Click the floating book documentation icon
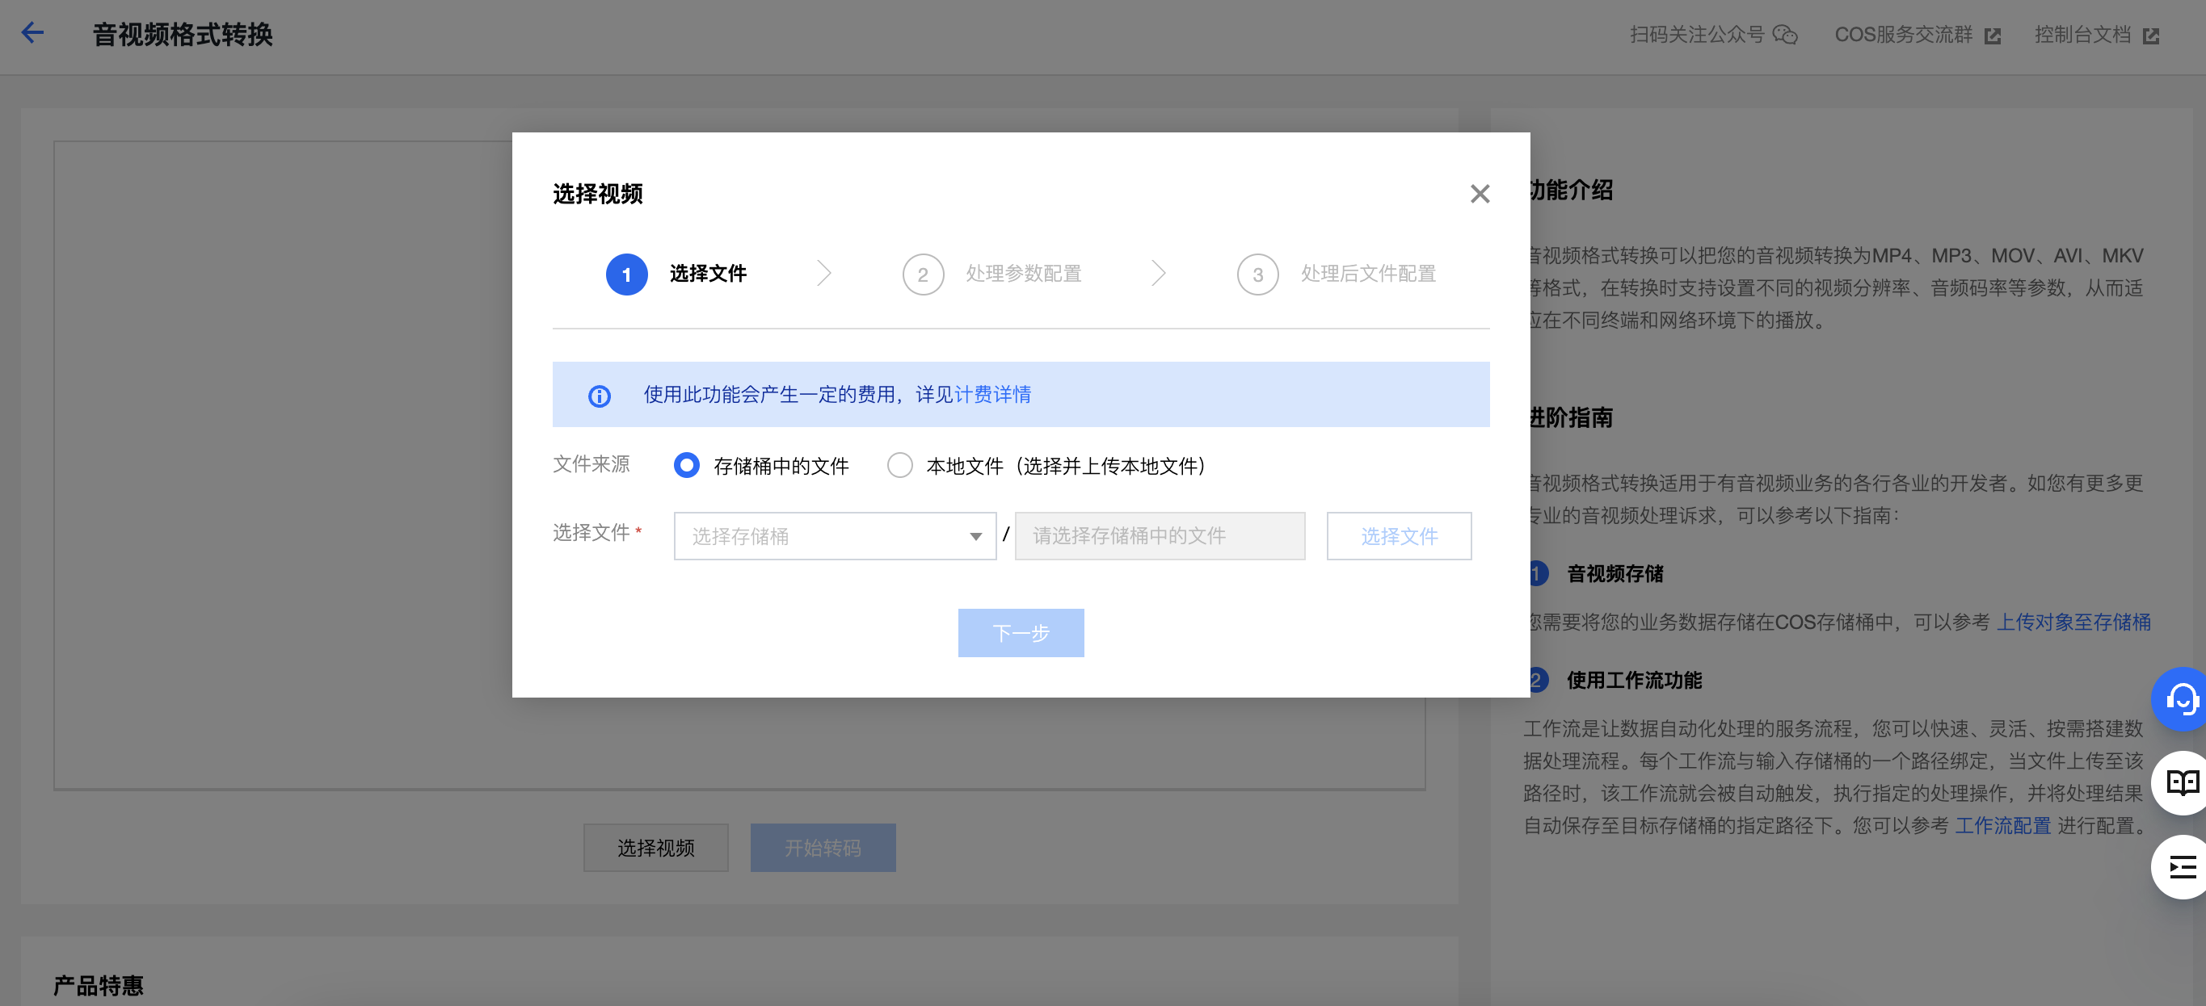The image size is (2206, 1006). tap(2181, 782)
